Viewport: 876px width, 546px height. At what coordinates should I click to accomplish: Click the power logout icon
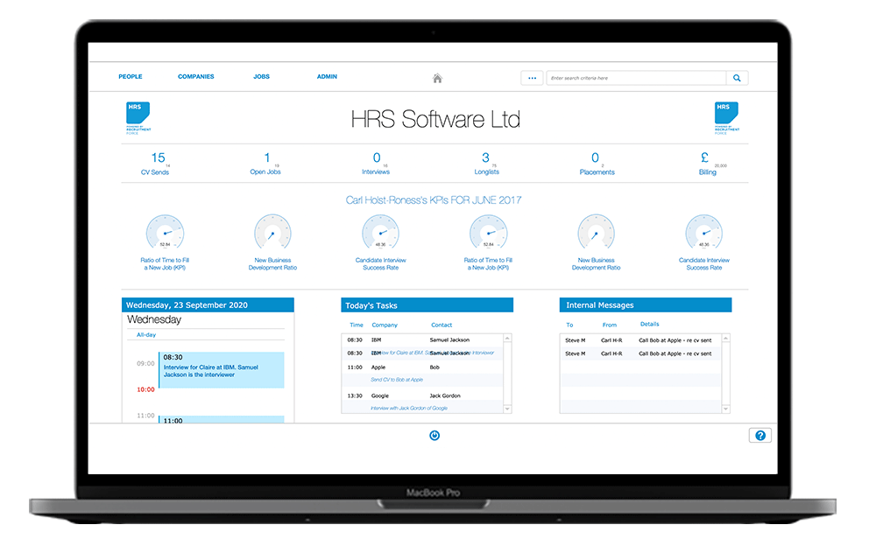click(x=434, y=435)
